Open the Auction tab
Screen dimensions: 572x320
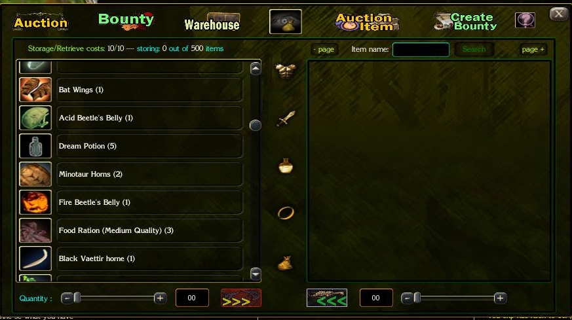click(x=41, y=22)
